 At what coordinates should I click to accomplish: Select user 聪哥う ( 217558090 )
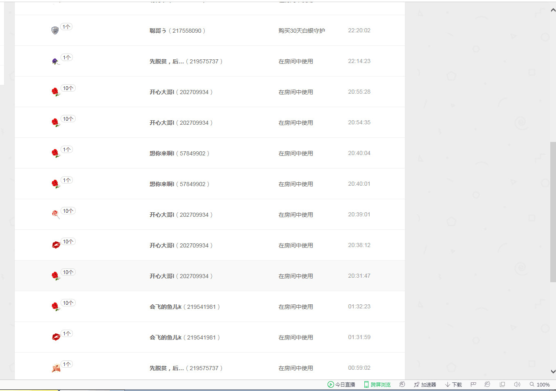pyautogui.click(x=177, y=31)
